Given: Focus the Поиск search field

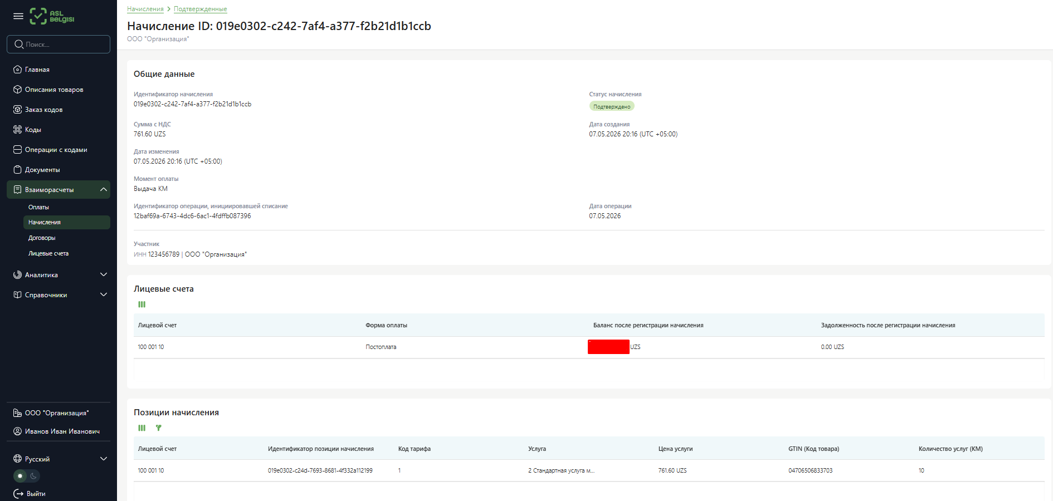Looking at the screenshot, I should (x=58, y=45).
